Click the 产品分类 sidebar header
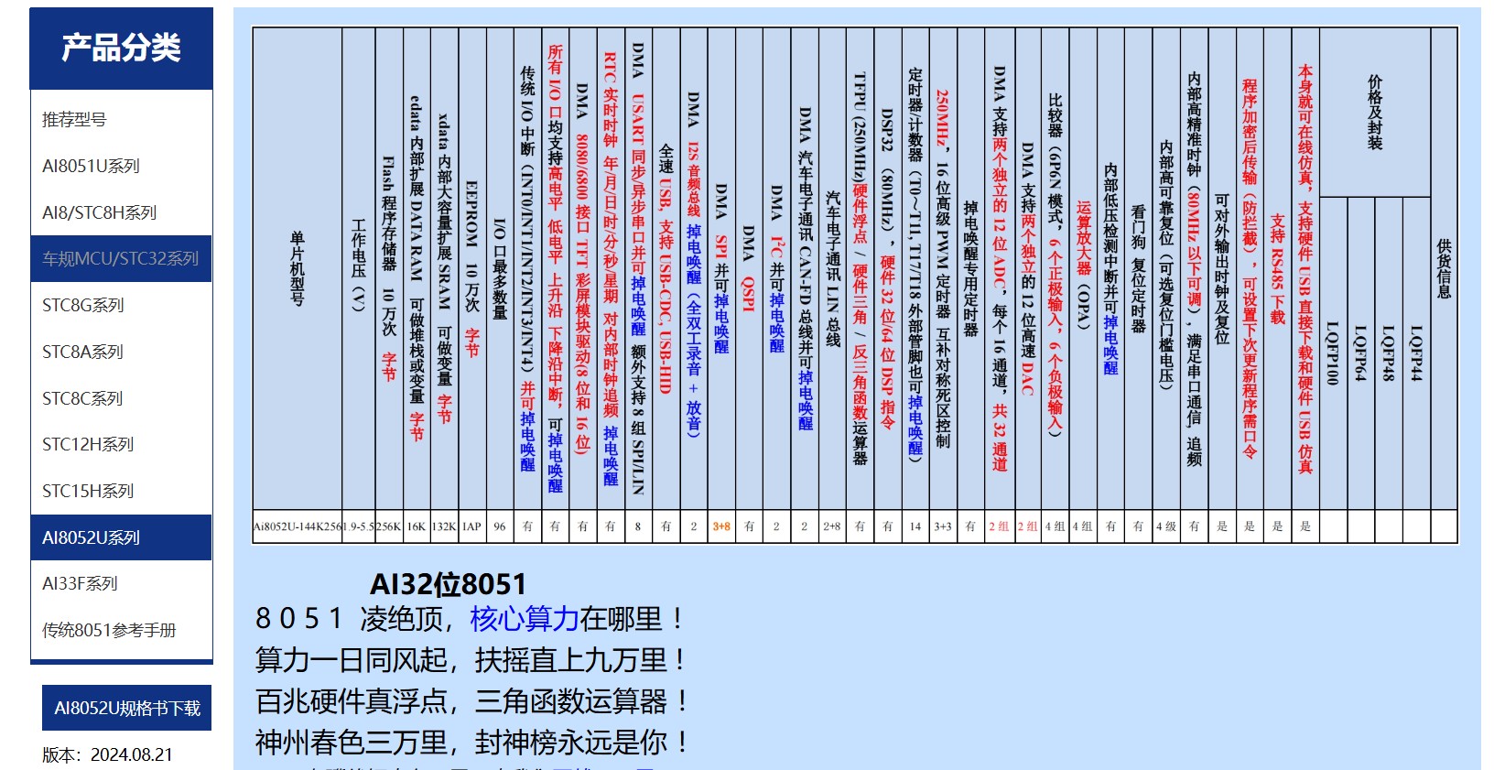Viewport: 1494px width, 770px height. coord(121,49)
